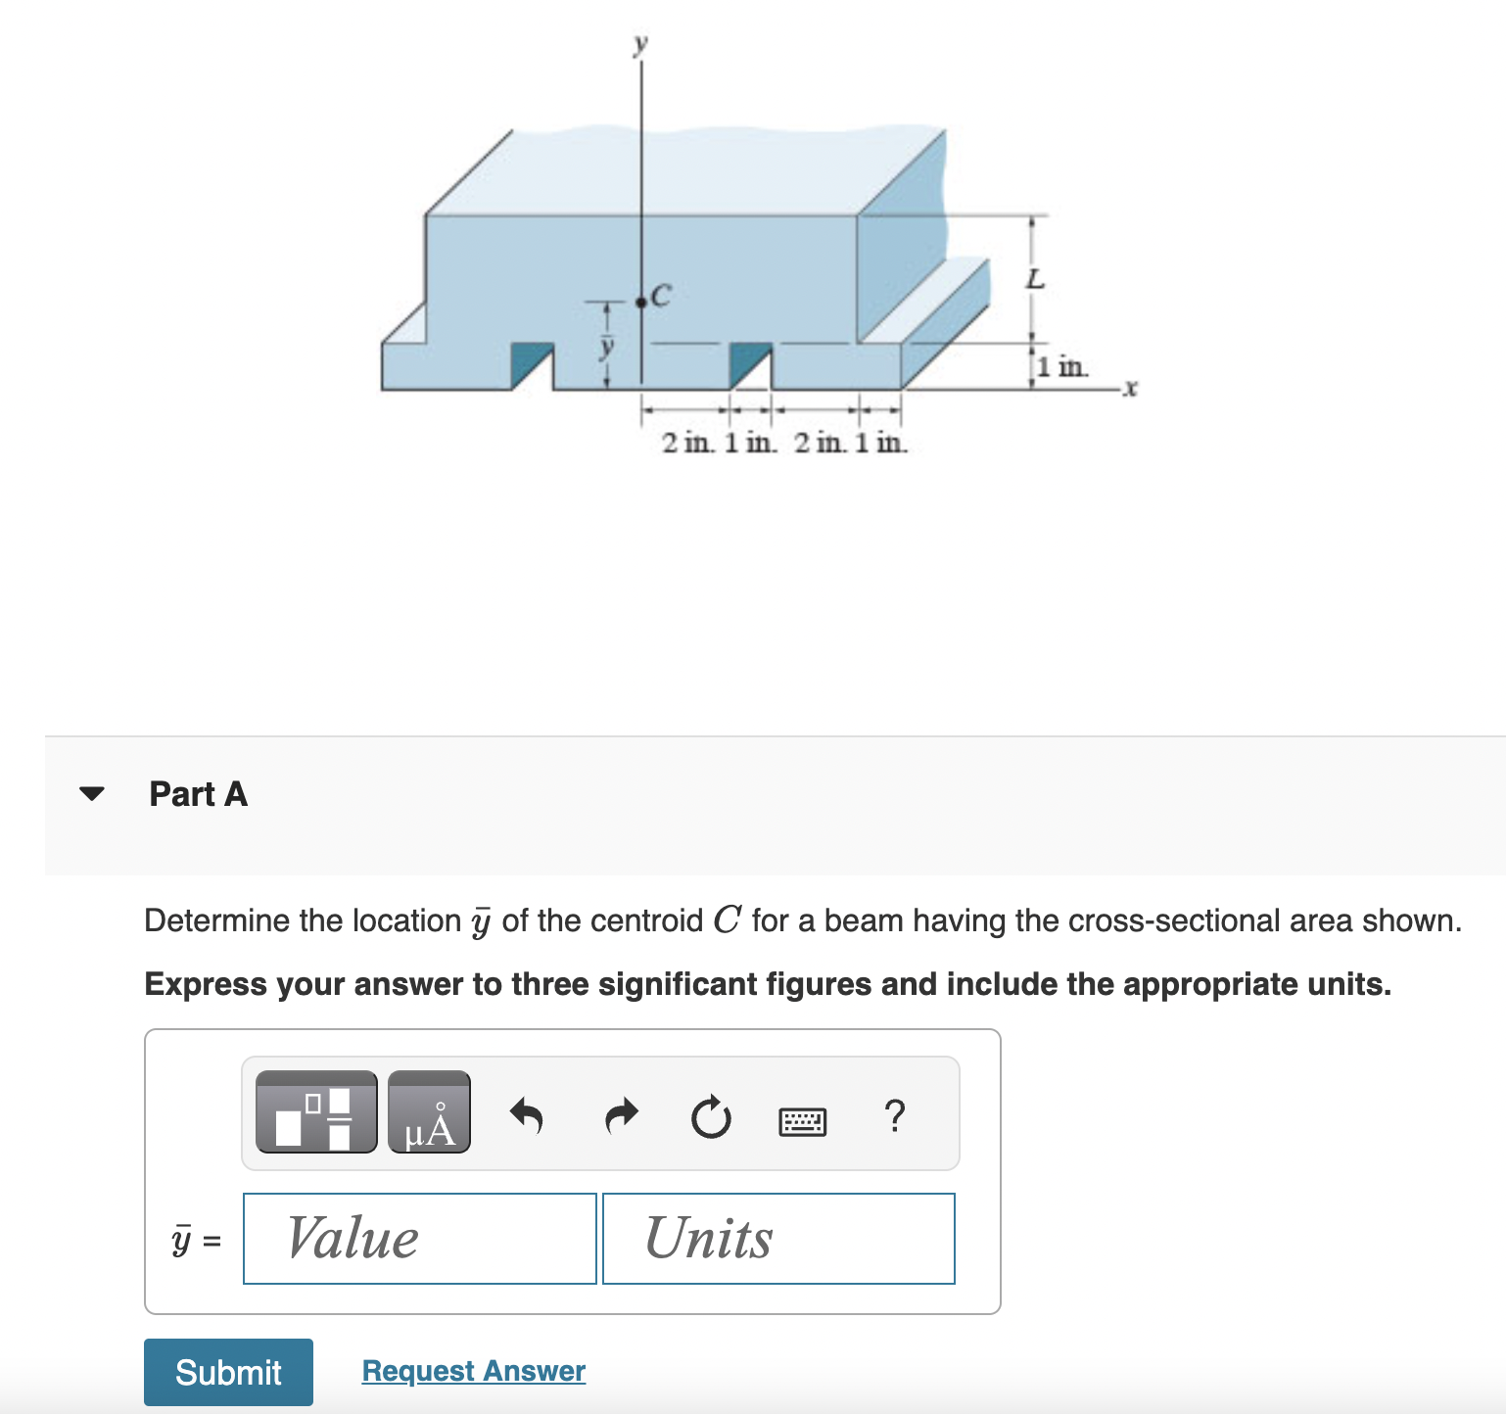The height and width of the screenshot is (1414, 1506).
Task: Undo the last answer edit
Action: [525, 1116]
